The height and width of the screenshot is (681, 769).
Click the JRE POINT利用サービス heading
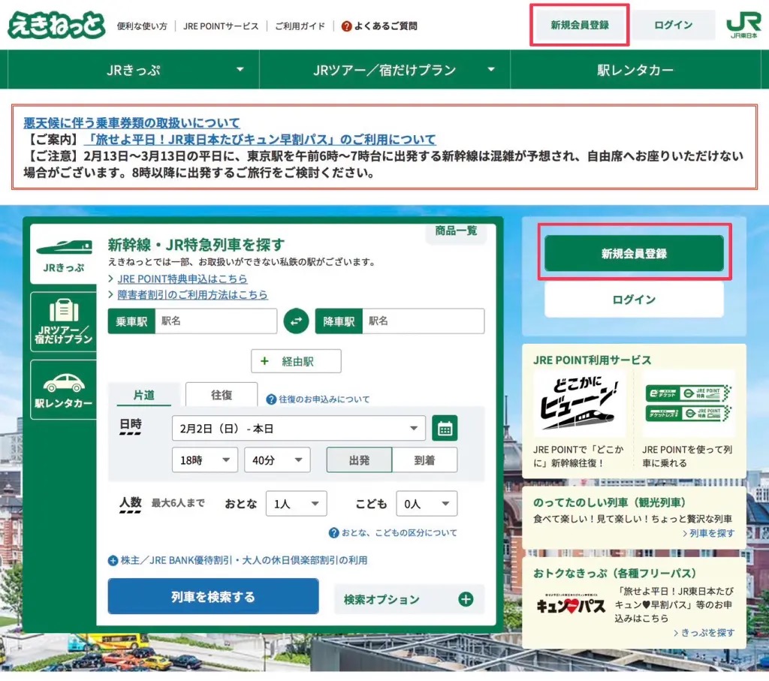pos(592,360)
